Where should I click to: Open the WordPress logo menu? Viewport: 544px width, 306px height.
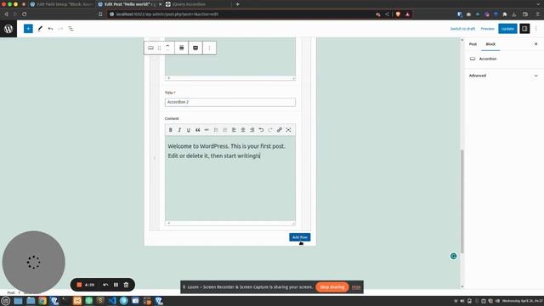(8, 29)
